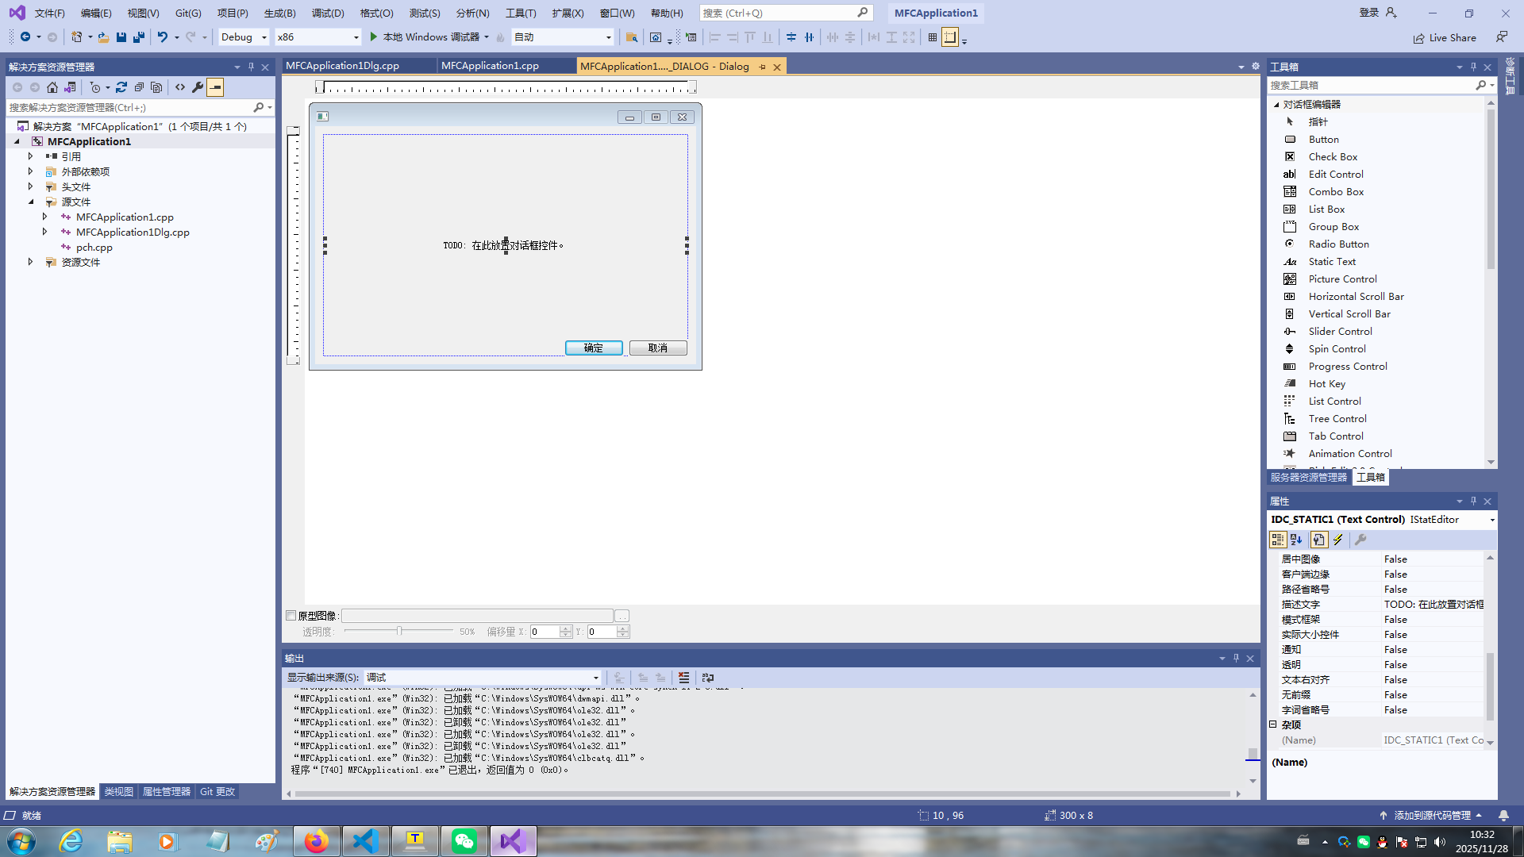Click the Home icon in Solution Explorer
Image resolution: width=1524 pixels, height=857 pixels.
[52, 87]
